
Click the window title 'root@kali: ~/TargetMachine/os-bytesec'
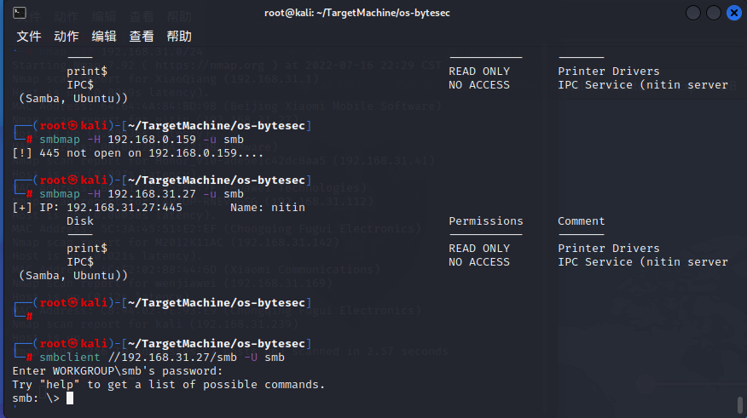356,13
